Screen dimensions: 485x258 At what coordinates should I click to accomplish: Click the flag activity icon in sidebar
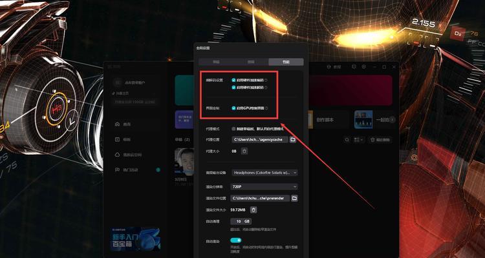pos(117,170)
